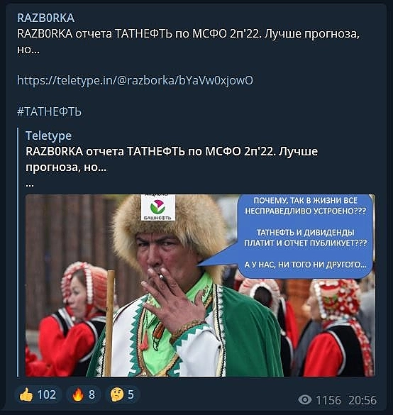Open the RAZB0RKA channel name
Screen dimensions: 393x415
46,18
